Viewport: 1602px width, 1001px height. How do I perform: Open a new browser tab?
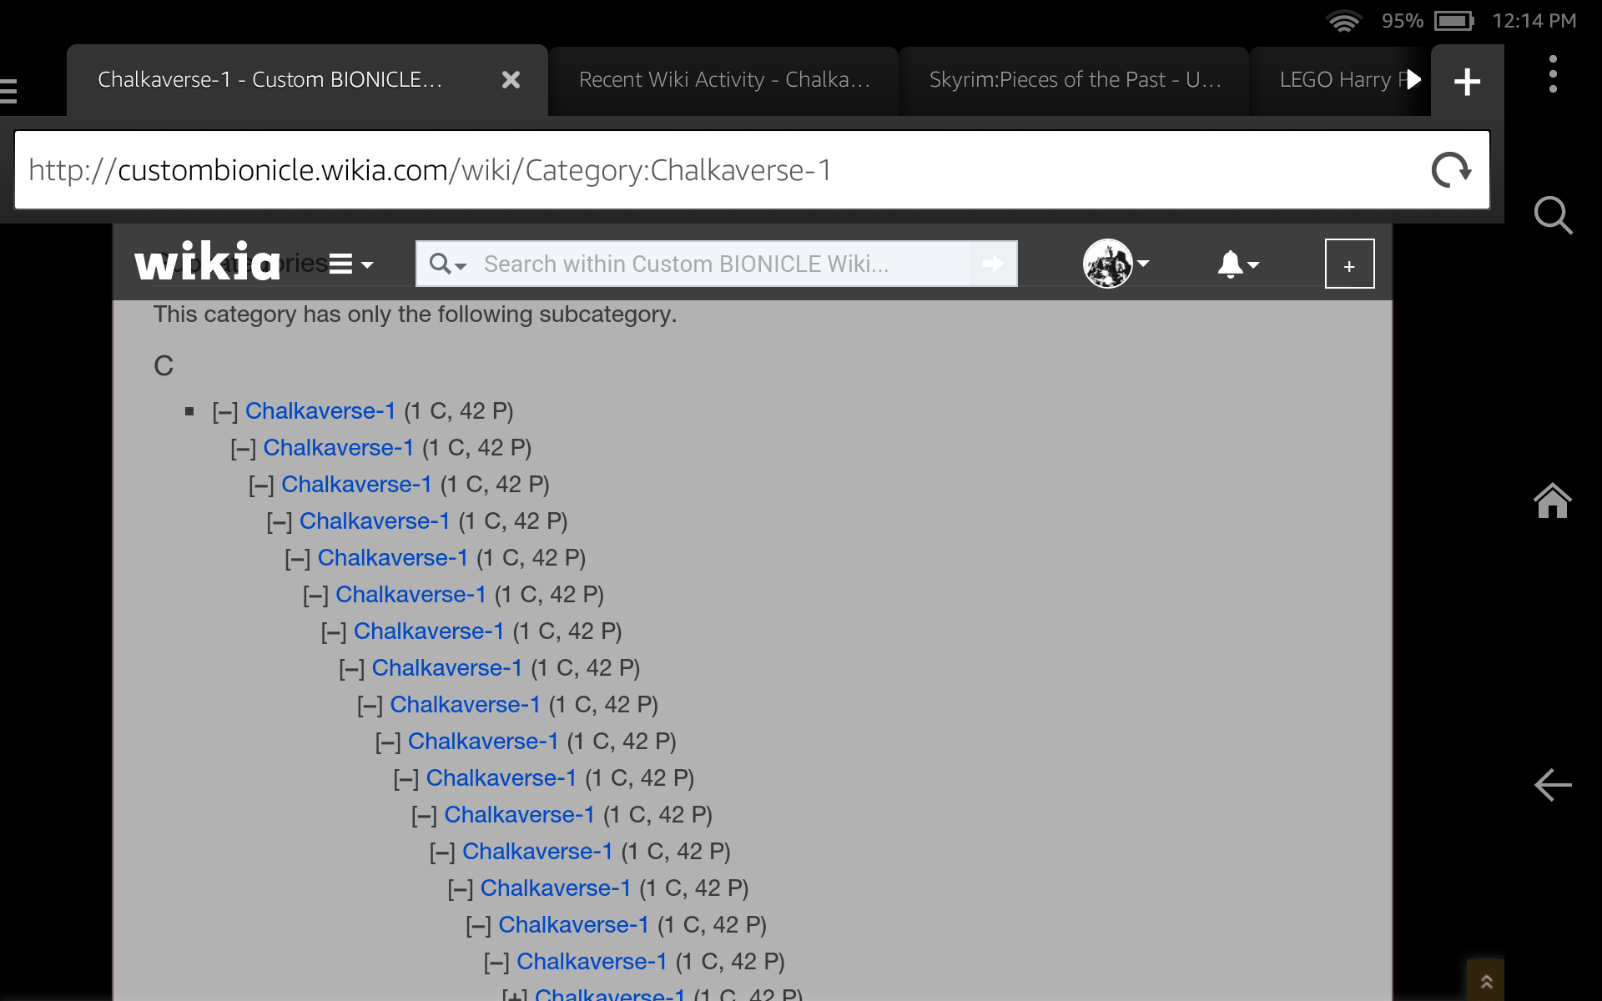(x=1466, y=81)
